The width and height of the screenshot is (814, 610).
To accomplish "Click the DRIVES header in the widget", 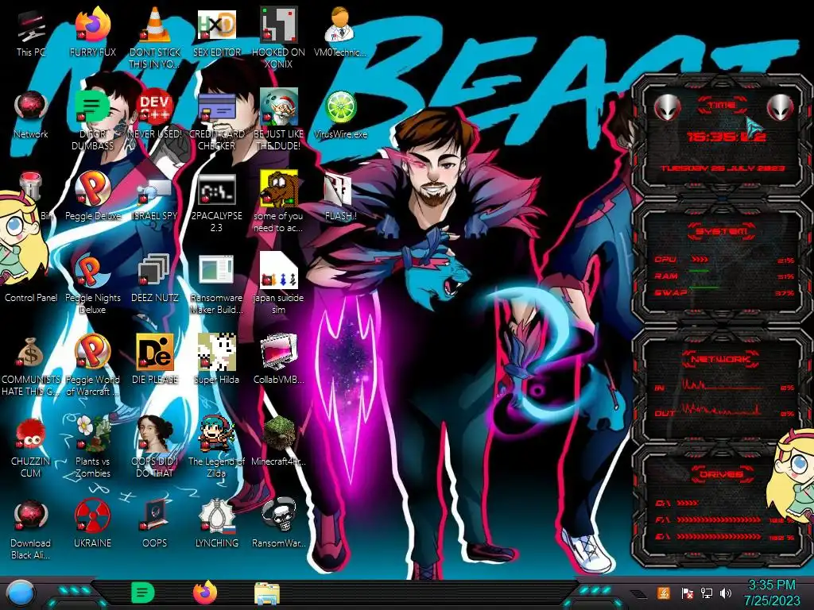I will [x=720, y=474].
